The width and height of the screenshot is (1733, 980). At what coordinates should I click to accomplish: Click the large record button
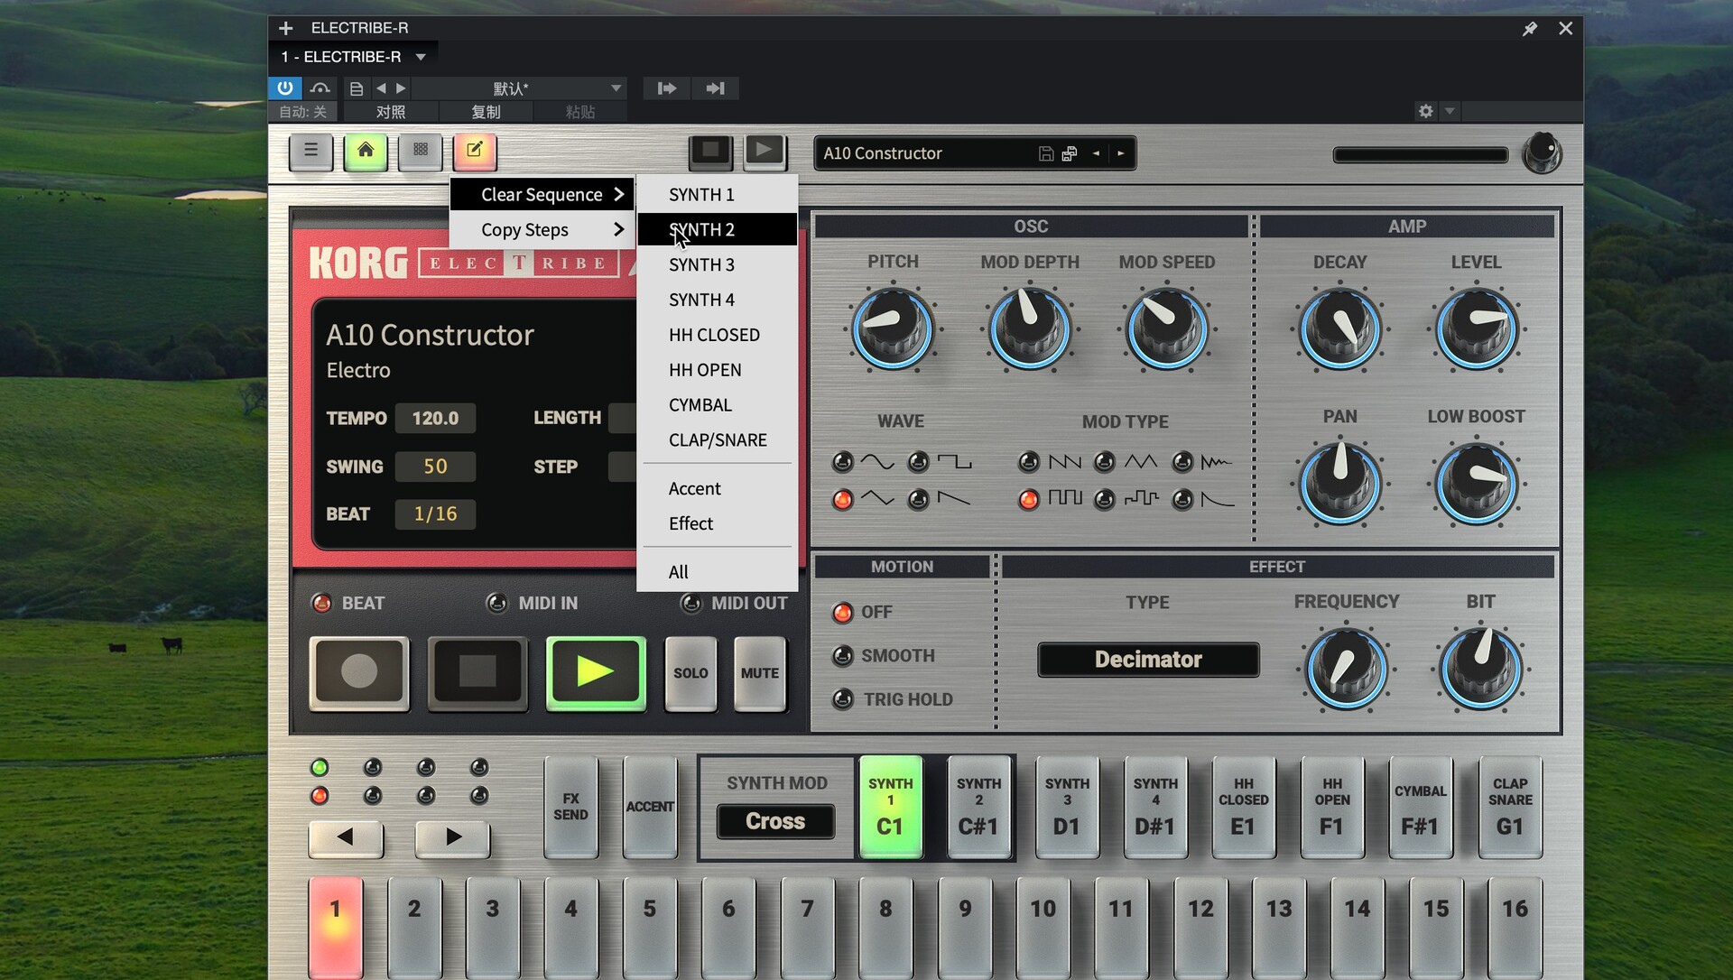(359, 672)
